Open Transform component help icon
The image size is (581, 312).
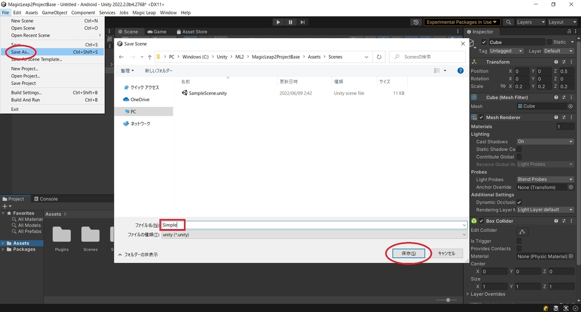pos(556,62)
